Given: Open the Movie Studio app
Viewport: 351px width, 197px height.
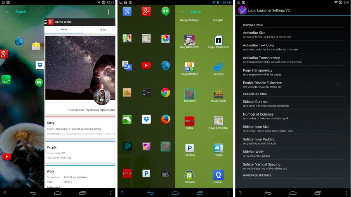Looking at the screenshot, I should [218, 95].
